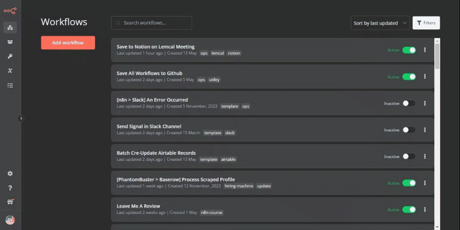460x230 pixels.
Task: Open options menu for Send Signal in Slack Channel
Action: (425, 129)
